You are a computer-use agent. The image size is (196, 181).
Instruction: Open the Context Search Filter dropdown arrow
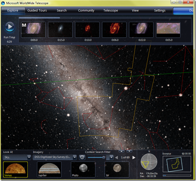(x=111, y=158)
